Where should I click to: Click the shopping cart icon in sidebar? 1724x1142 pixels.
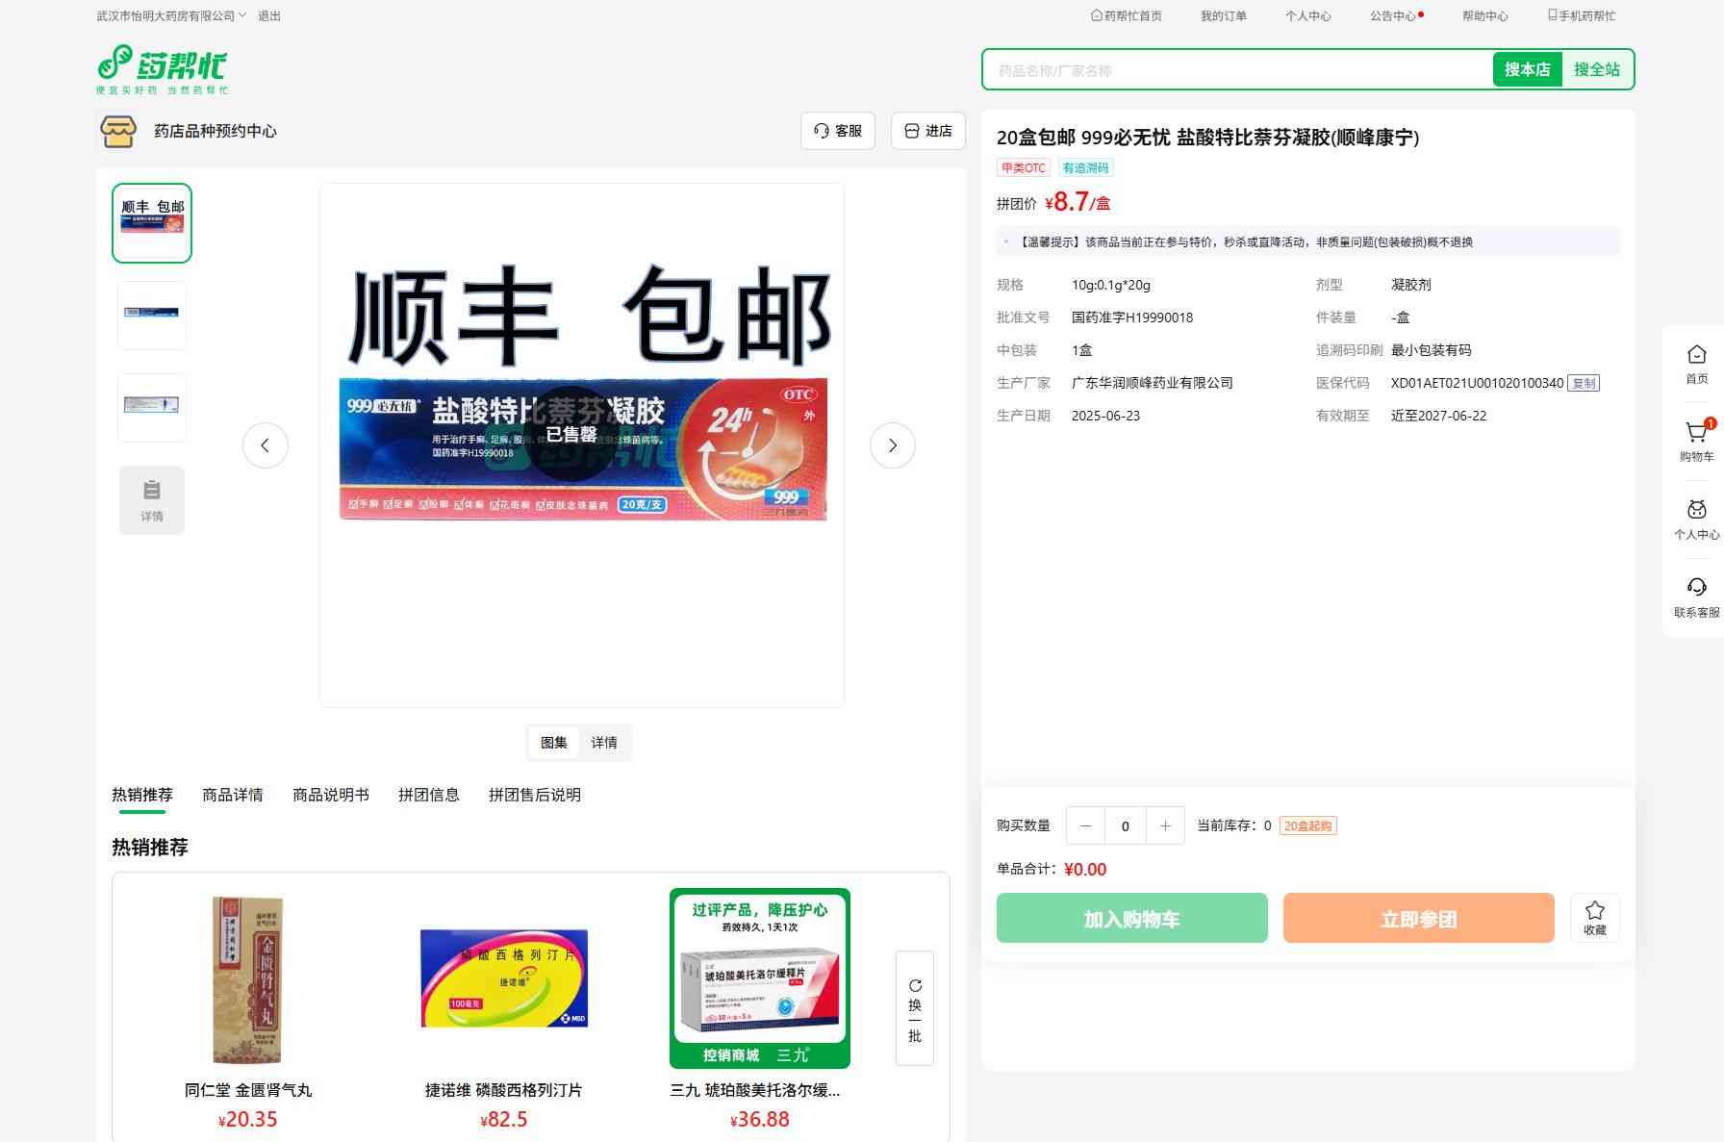pos(1696,434)
